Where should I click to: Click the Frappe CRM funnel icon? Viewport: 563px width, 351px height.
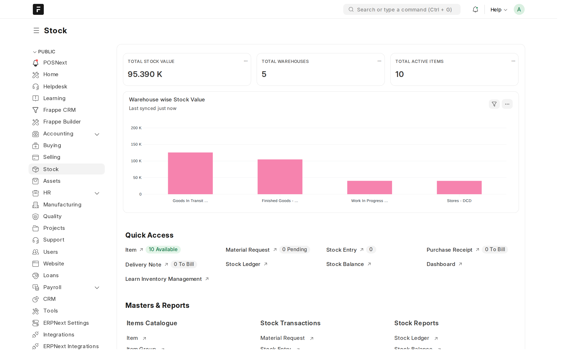[x=35, y=110]
